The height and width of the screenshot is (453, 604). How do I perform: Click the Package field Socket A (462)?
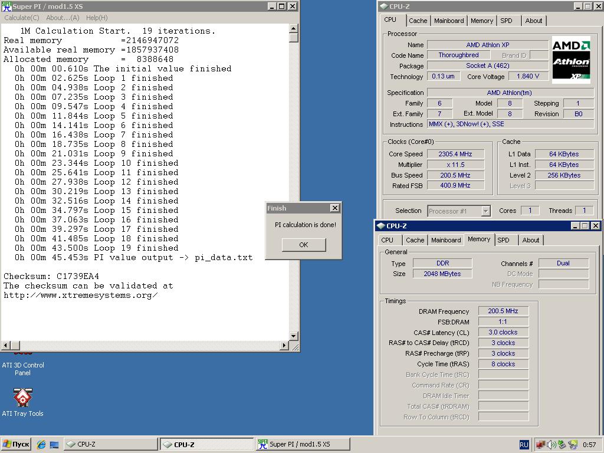coord(488,66)
